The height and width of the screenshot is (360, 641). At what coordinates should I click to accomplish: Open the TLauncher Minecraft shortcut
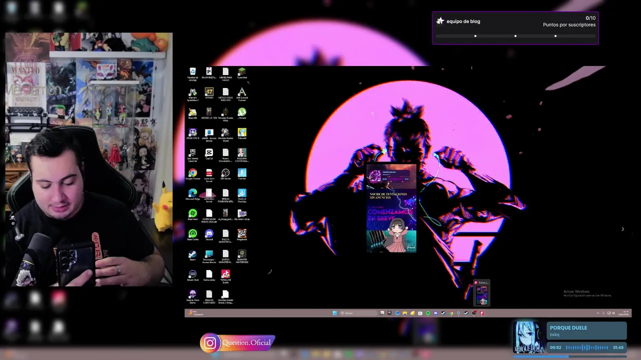click(242, 73)
